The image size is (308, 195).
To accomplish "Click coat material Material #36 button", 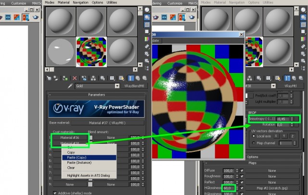I will tap(70, 137).
